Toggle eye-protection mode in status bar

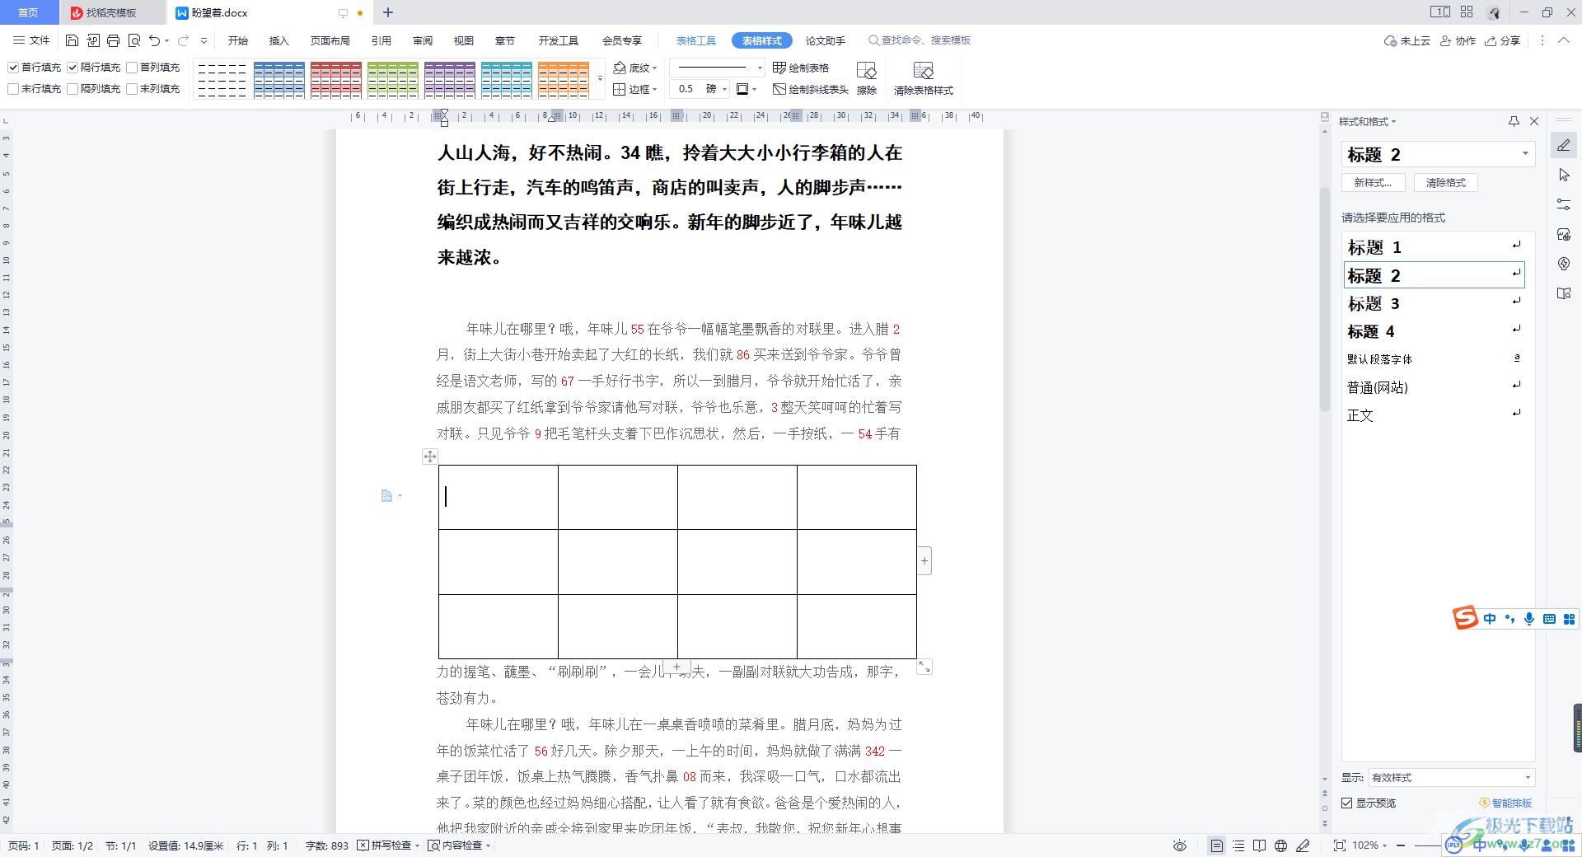(1180, 845)
